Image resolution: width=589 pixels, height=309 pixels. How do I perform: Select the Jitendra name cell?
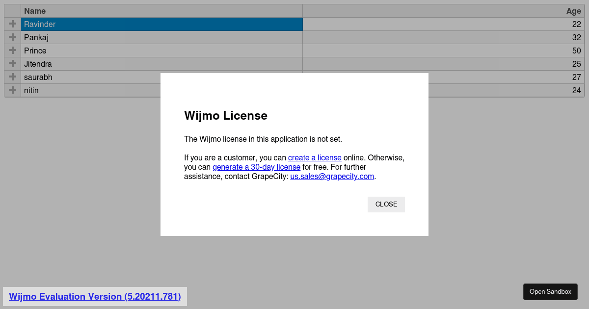pyautogui.click(x=161, y=64)
